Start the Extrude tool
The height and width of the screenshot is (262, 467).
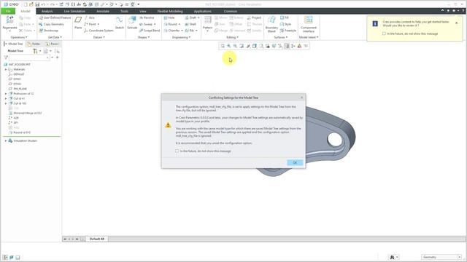[132, 23]
